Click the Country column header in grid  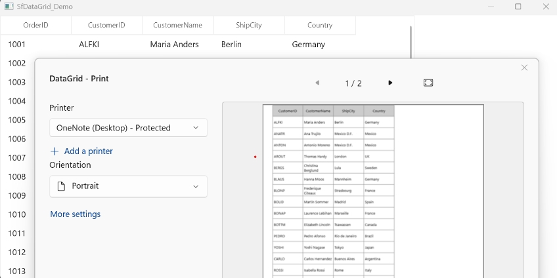pyautogui.click(x=320, y=25)
